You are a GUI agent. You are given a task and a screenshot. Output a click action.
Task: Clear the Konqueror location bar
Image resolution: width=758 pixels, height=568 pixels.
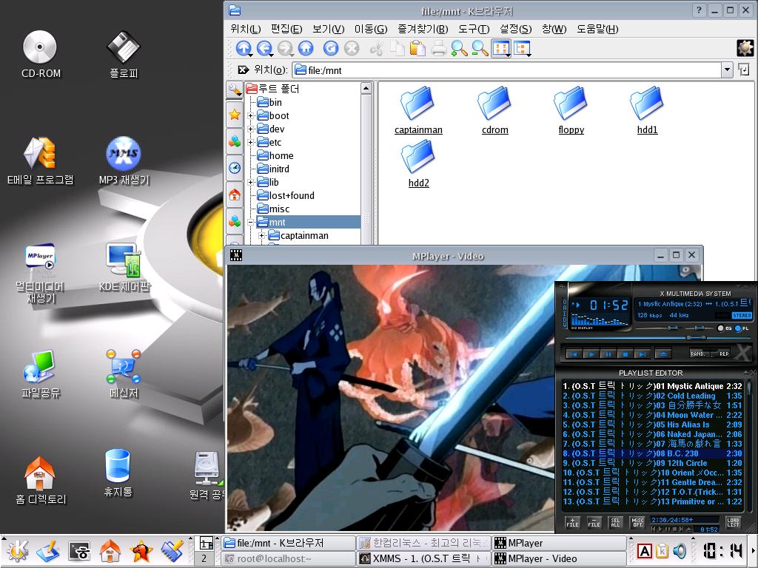pyautogui.click(x=244, y=70)
